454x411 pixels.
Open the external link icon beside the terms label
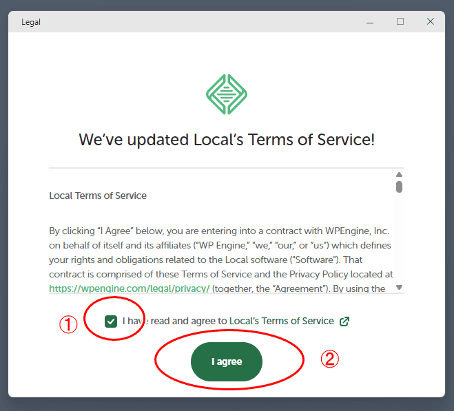tap(344, 322)
